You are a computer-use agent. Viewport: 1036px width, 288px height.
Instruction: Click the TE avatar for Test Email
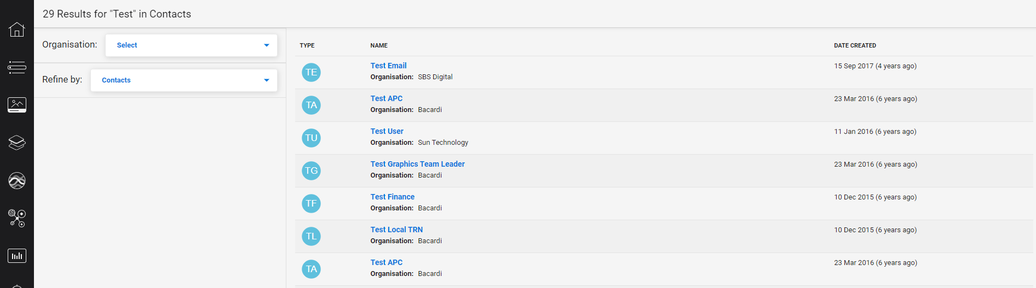coord(311,72)
